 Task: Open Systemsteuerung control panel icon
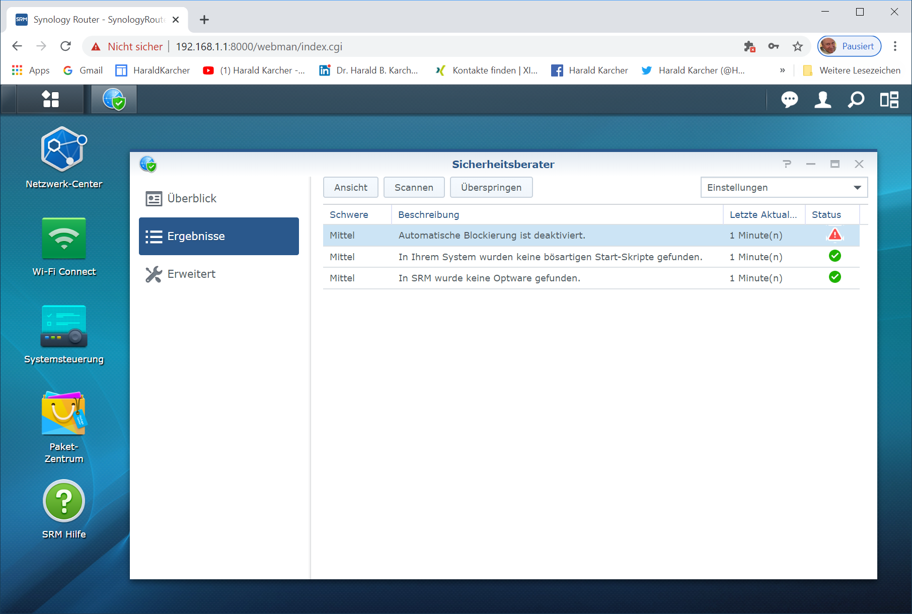(x=64, y=326)
